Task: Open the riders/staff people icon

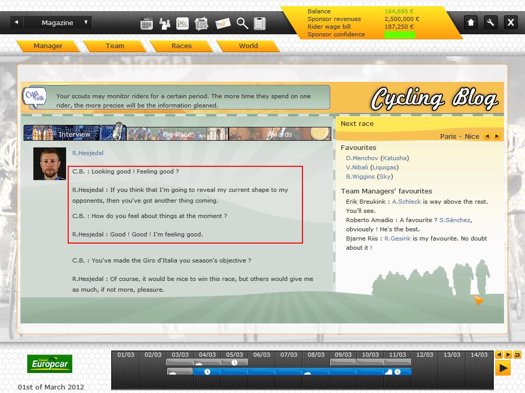Action: click(165, 24)
